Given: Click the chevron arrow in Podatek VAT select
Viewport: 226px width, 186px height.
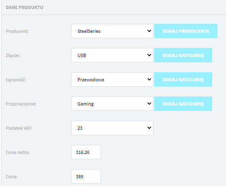Looking at the screenshot, I should click(149, 128).
